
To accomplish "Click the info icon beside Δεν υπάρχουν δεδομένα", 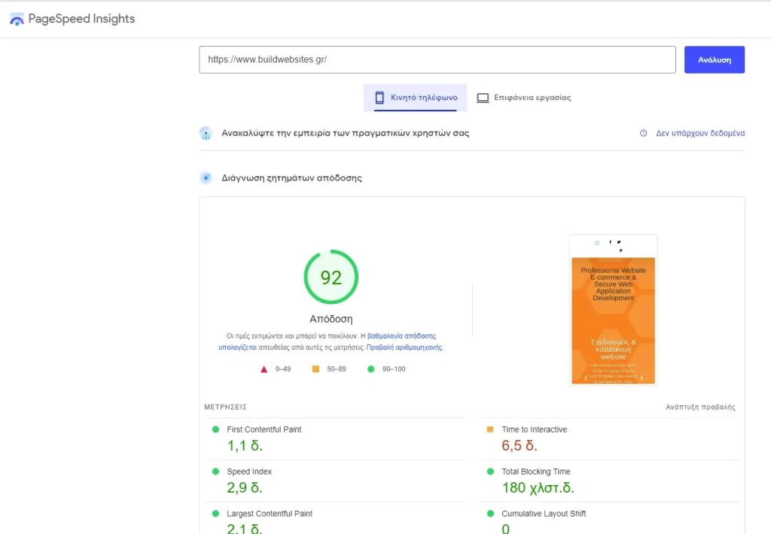I will 643,132.
